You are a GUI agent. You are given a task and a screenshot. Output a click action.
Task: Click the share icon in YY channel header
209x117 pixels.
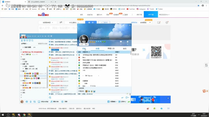pyautogui.click(x=48, y=36)
